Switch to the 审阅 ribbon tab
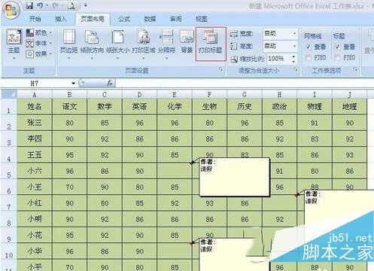Viewport: 374px width, 271px height. pos(175,19)
